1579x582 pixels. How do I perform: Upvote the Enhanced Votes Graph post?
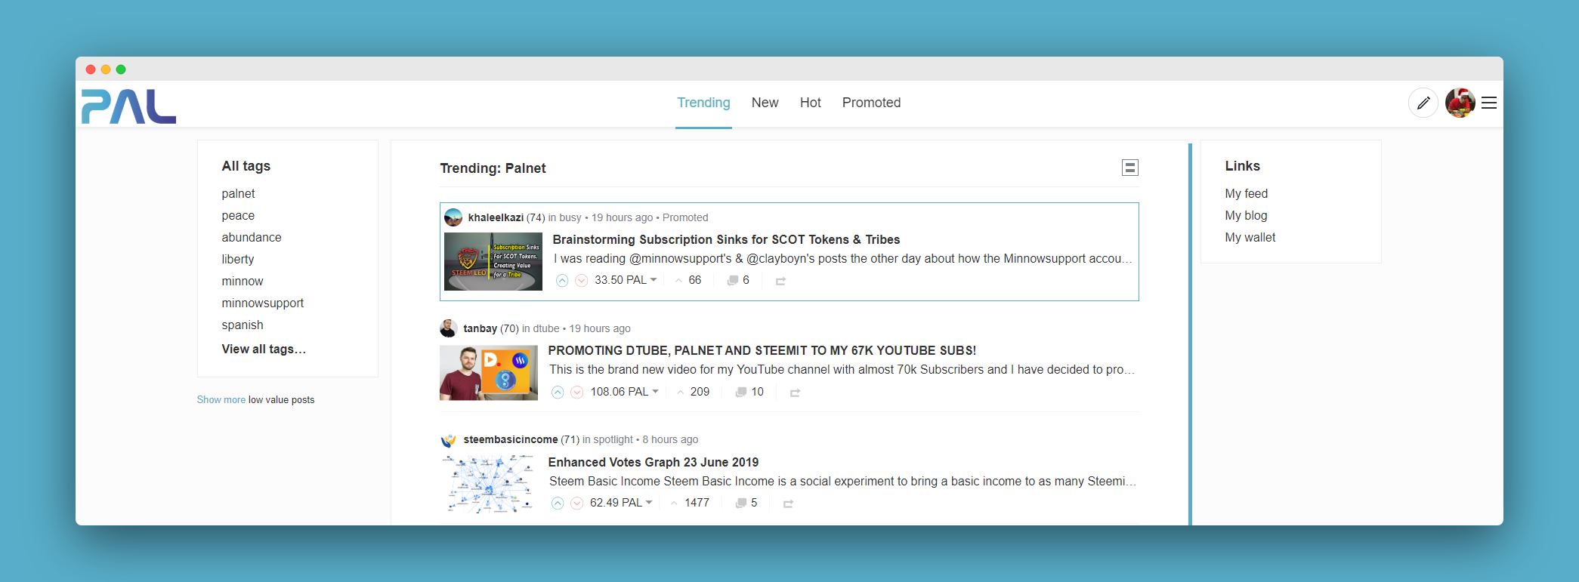(x=558, y=503)
